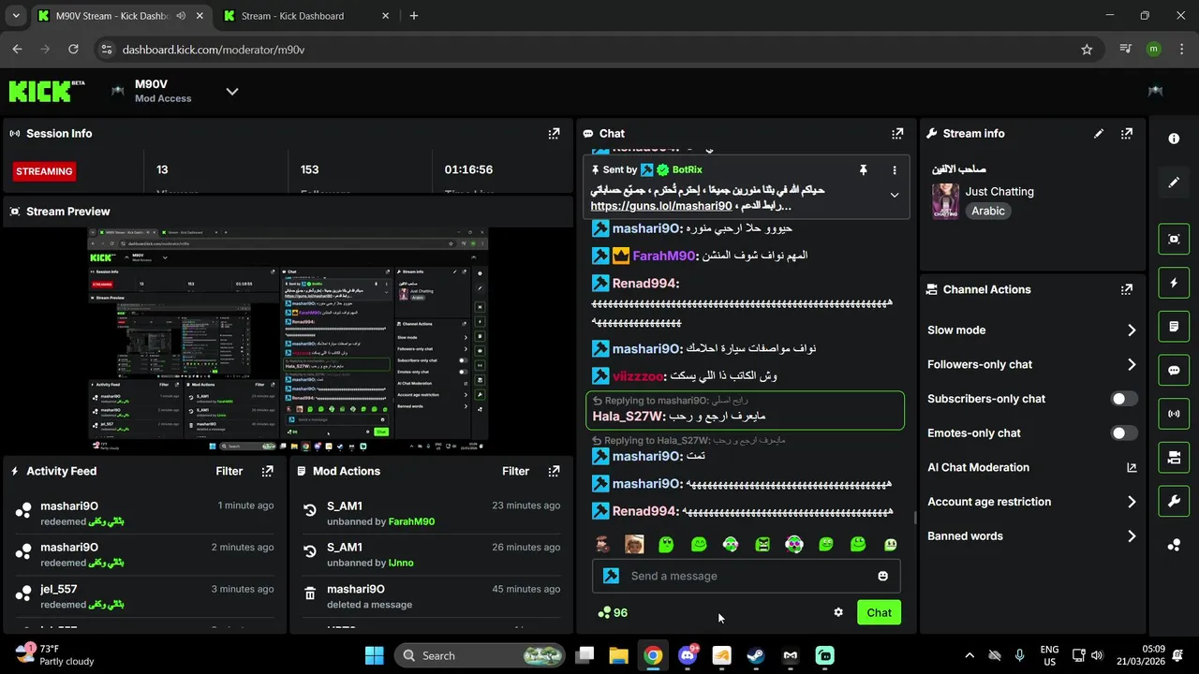This screenshot has width=1199, height=674.
Task: Send message with green Chat button
Action: (879, 612)
